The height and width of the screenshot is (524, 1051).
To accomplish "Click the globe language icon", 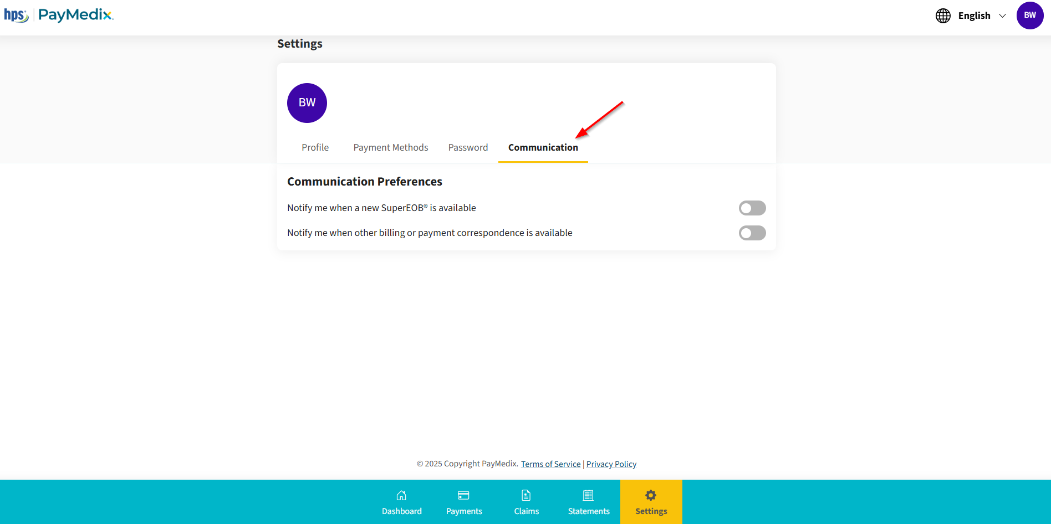I will point(943,16).
